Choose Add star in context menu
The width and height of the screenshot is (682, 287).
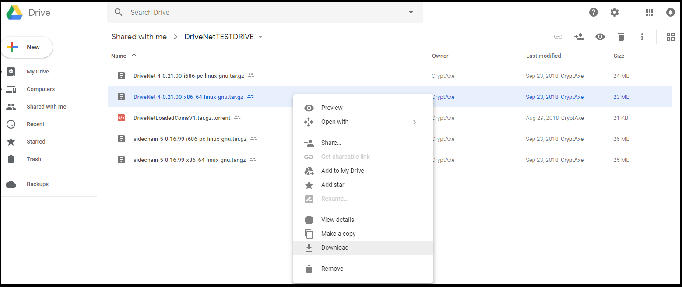pos(363,185)
